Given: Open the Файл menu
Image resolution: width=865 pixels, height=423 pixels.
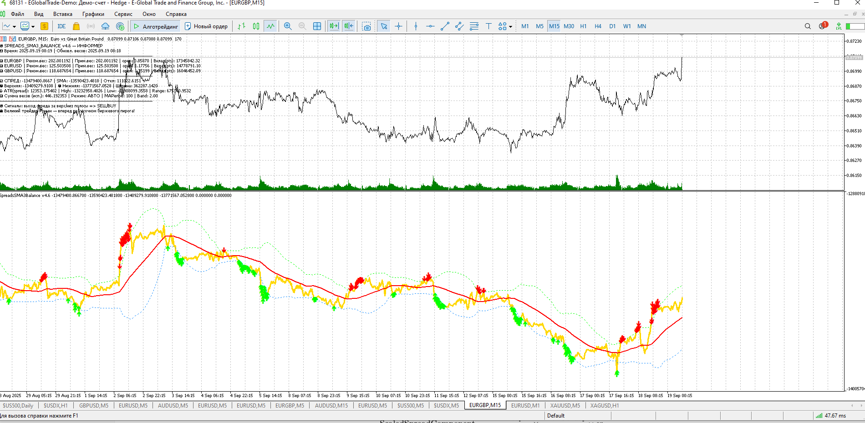Looking at the screenshot, I should click(x=18, y=14).
